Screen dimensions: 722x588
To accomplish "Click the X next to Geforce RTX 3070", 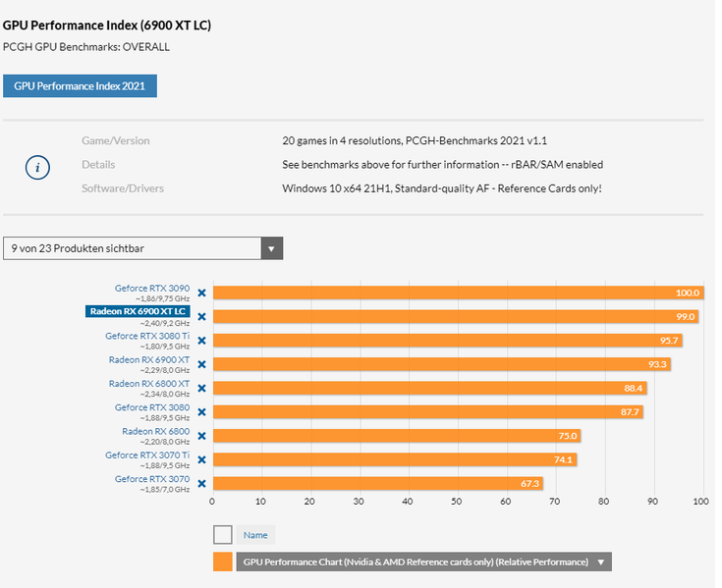I will coord(201,483).
